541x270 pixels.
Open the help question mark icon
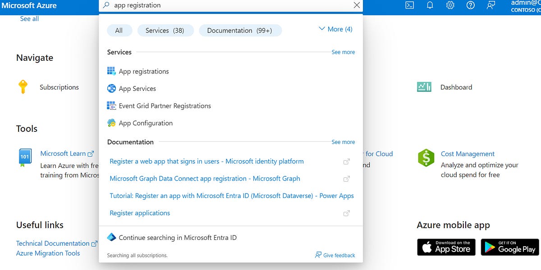[470, 5]
